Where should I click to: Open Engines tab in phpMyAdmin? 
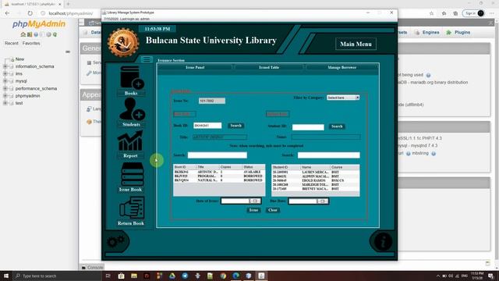pyautogui.click(x=427, y=33)
